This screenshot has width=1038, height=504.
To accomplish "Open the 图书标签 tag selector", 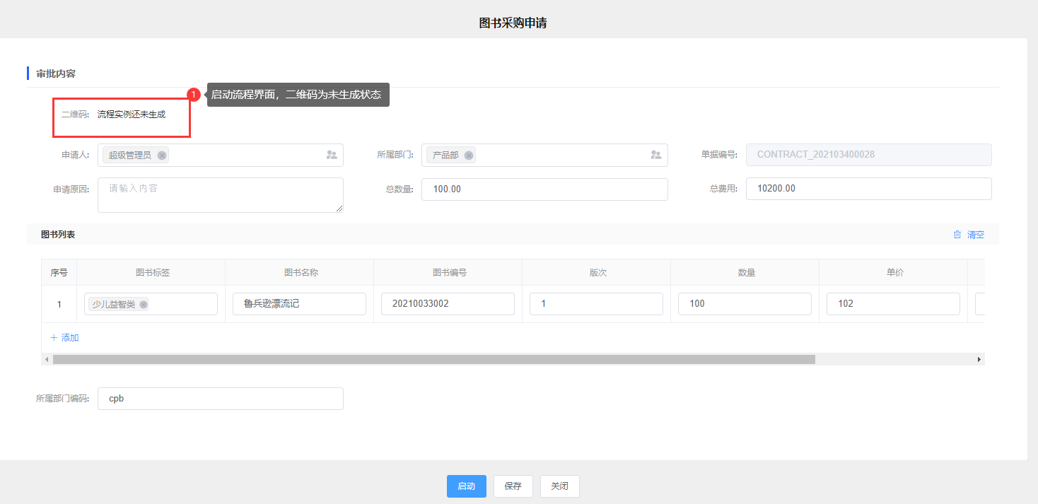I will point(180,304).
